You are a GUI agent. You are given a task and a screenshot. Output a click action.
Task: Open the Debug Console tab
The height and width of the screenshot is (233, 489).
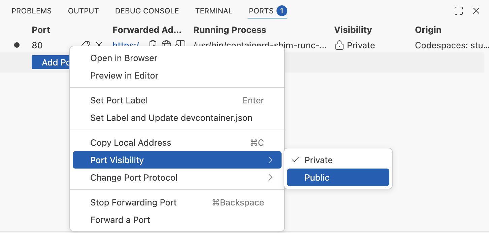click(x=147, y=11)
